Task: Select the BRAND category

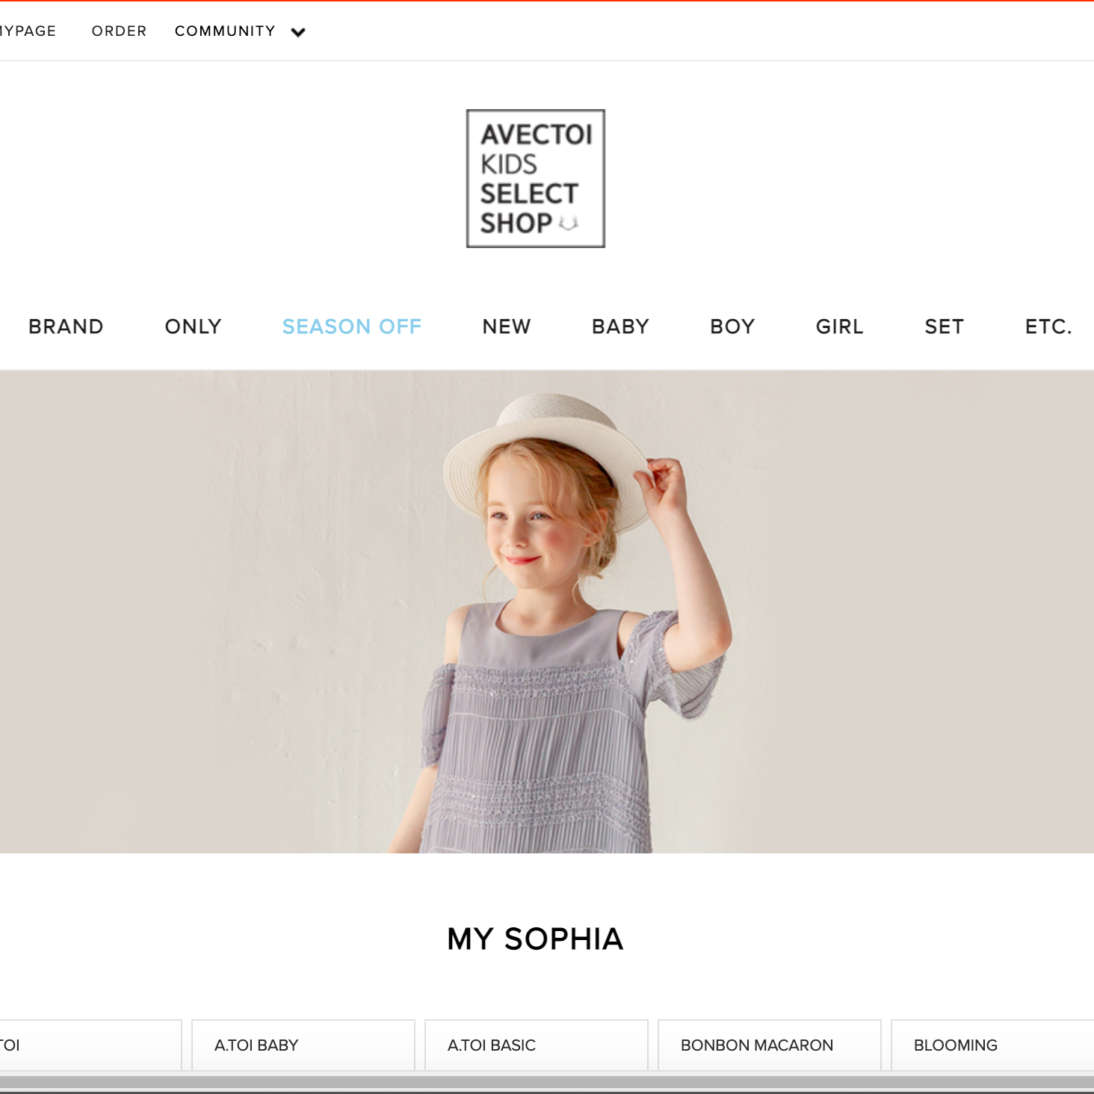Action: click(66, 327)
